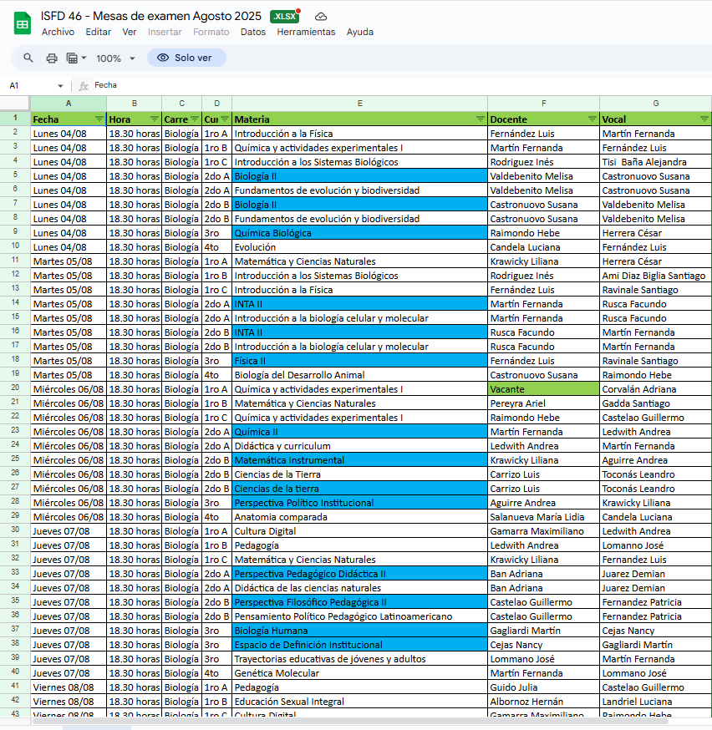Click the Didáctica de las ciencias naturales cell
Screen dimensions: 712x730
pos(360,588)
